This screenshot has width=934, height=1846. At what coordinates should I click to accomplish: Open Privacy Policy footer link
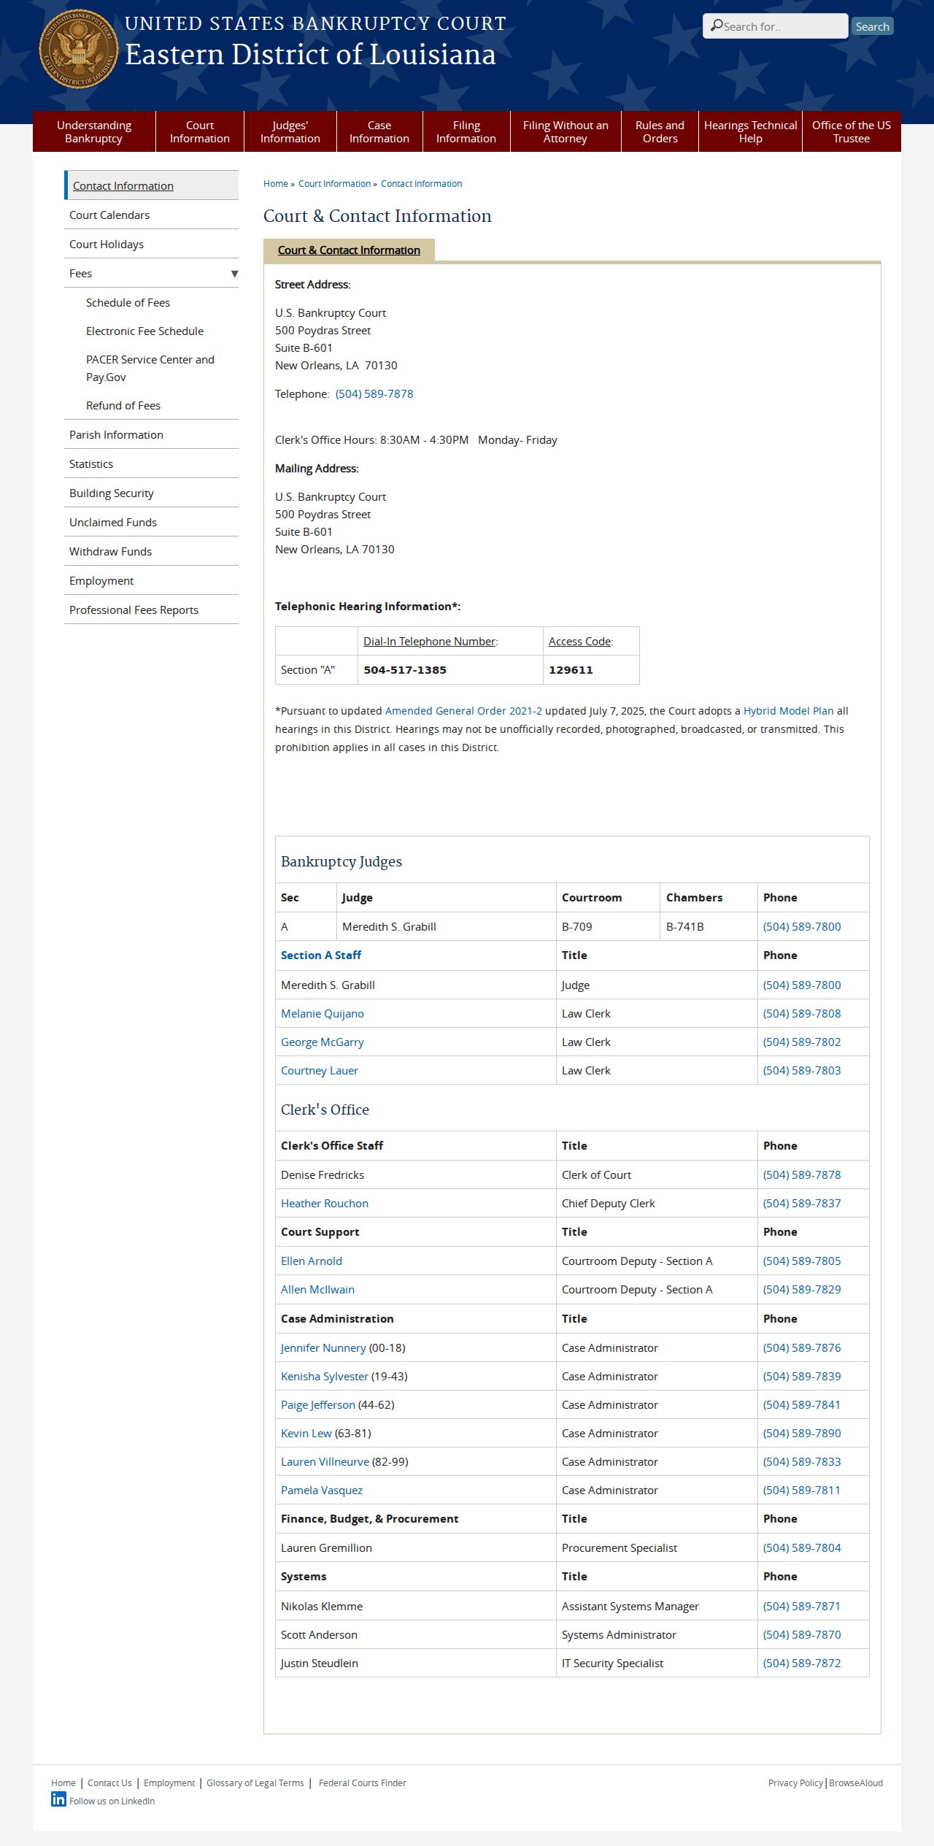coord(795,1782)
